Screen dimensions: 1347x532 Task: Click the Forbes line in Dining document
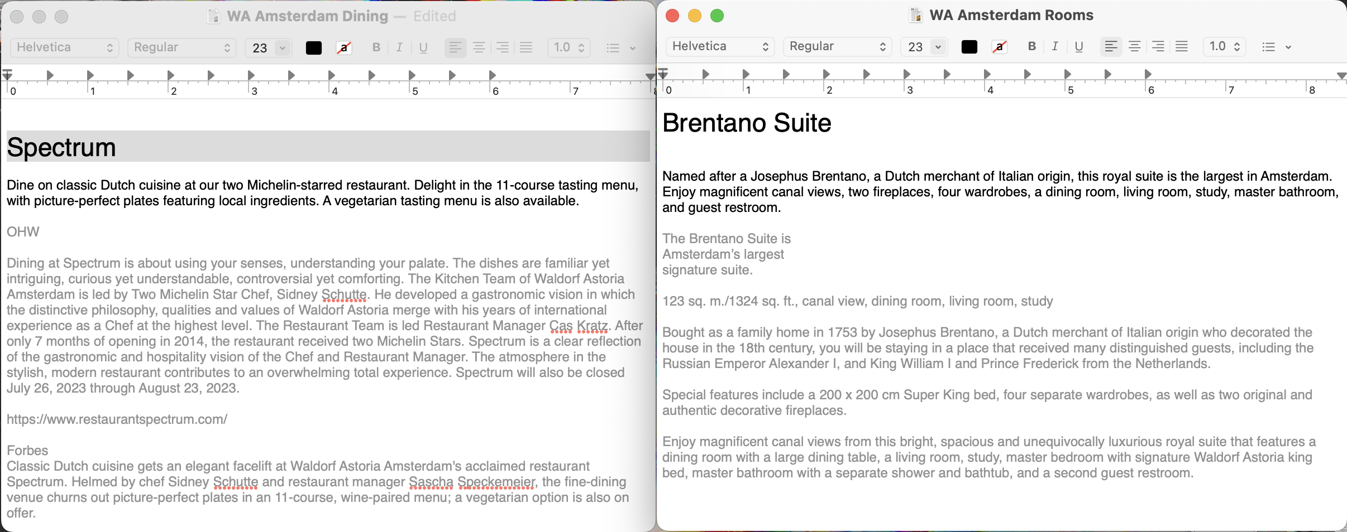pyautogui.click(x=27, y=451)
